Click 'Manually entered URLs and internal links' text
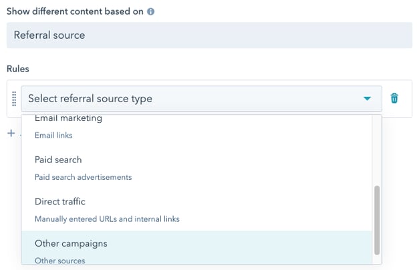Viewport: 417px width, 270px height. tap(107, 219)
